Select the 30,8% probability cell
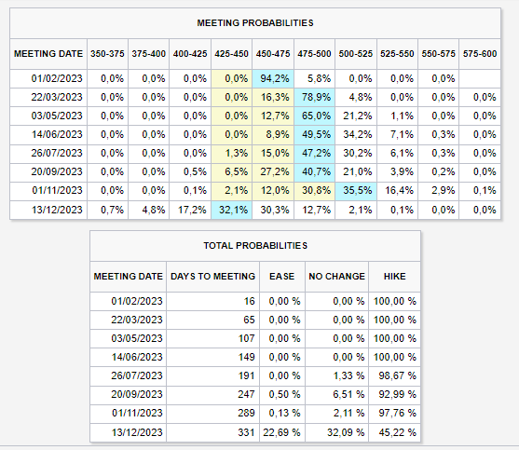This screenshot has height=450, width=519. (x=314, y=191)
